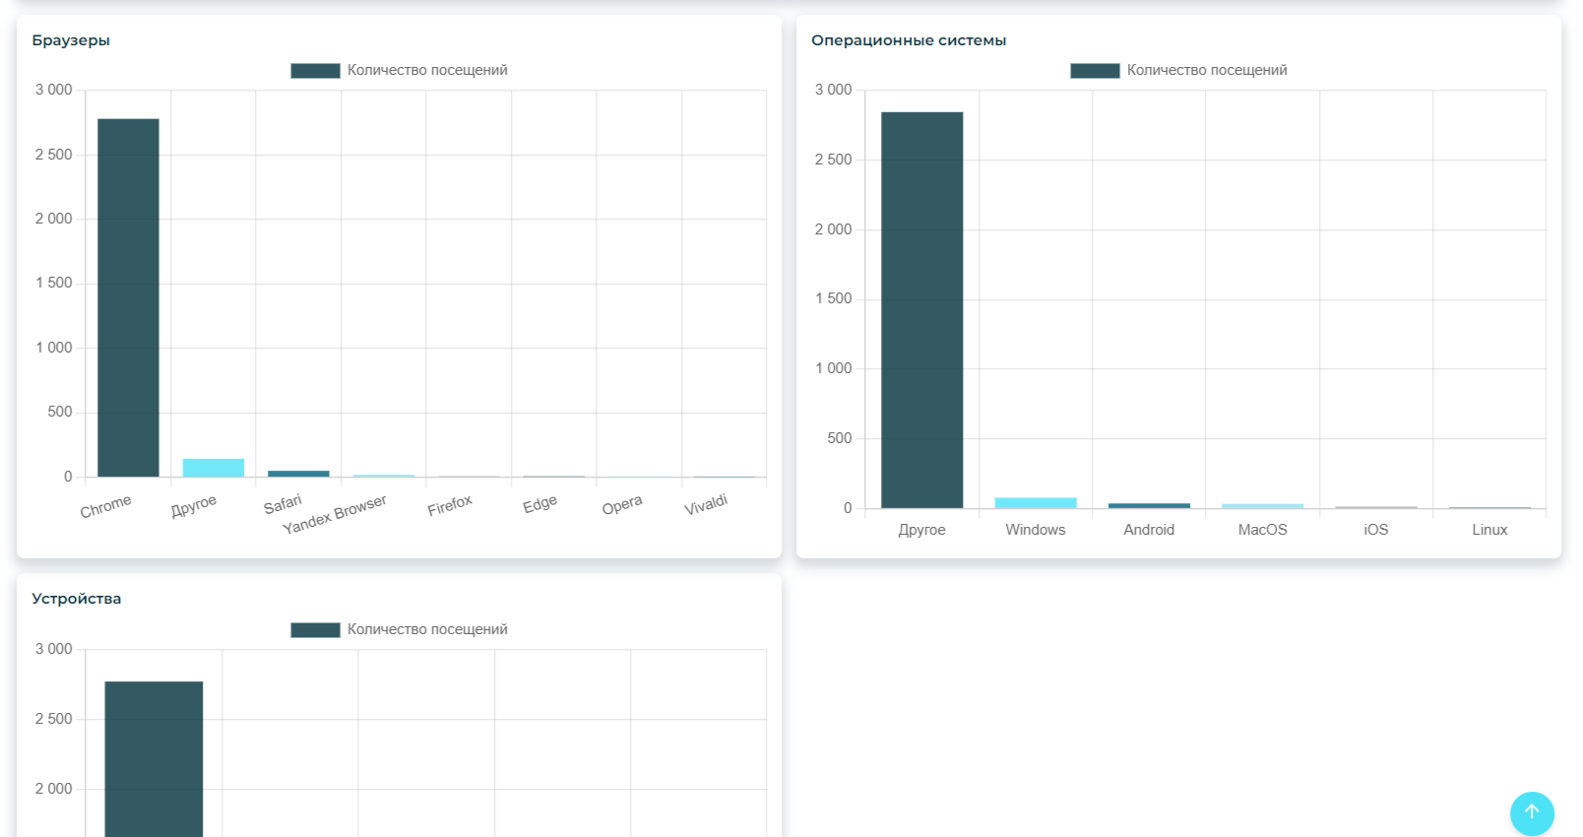
Task: Click the Safari bar in browsers chart
Action: (298, 474)
